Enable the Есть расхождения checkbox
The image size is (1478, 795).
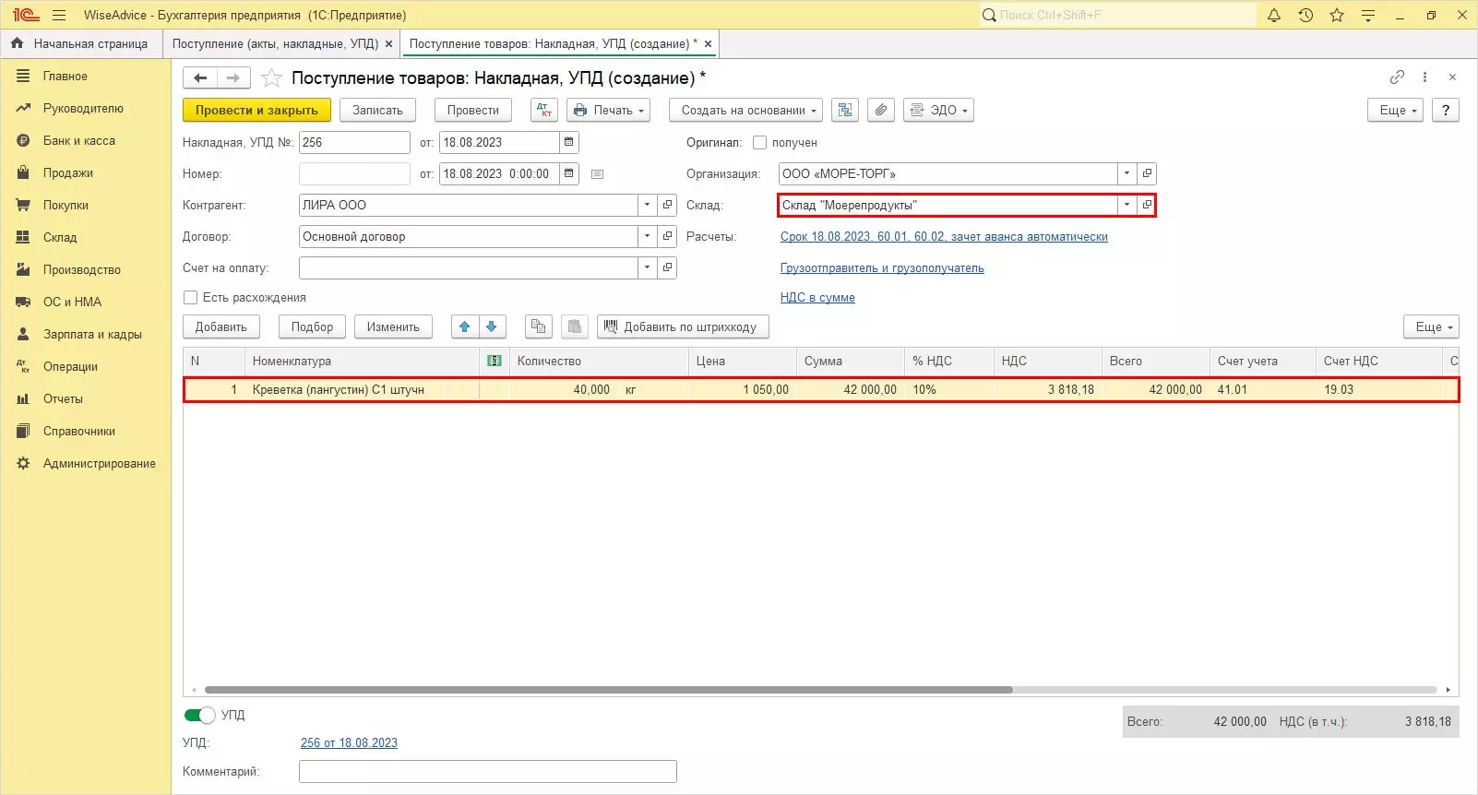(191, 298)
